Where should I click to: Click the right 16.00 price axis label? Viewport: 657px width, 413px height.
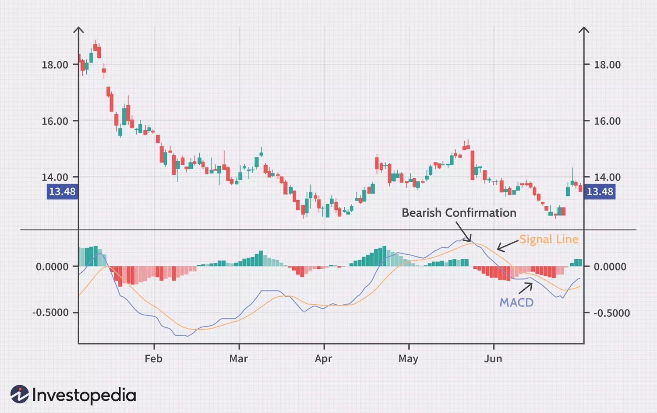click(x=607, y=121)
